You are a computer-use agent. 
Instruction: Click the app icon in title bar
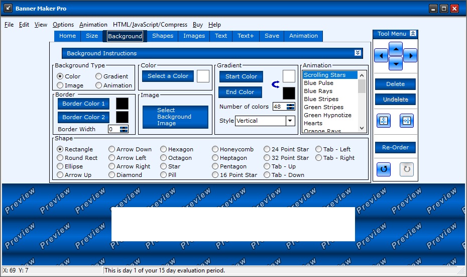tap(8, 8)
